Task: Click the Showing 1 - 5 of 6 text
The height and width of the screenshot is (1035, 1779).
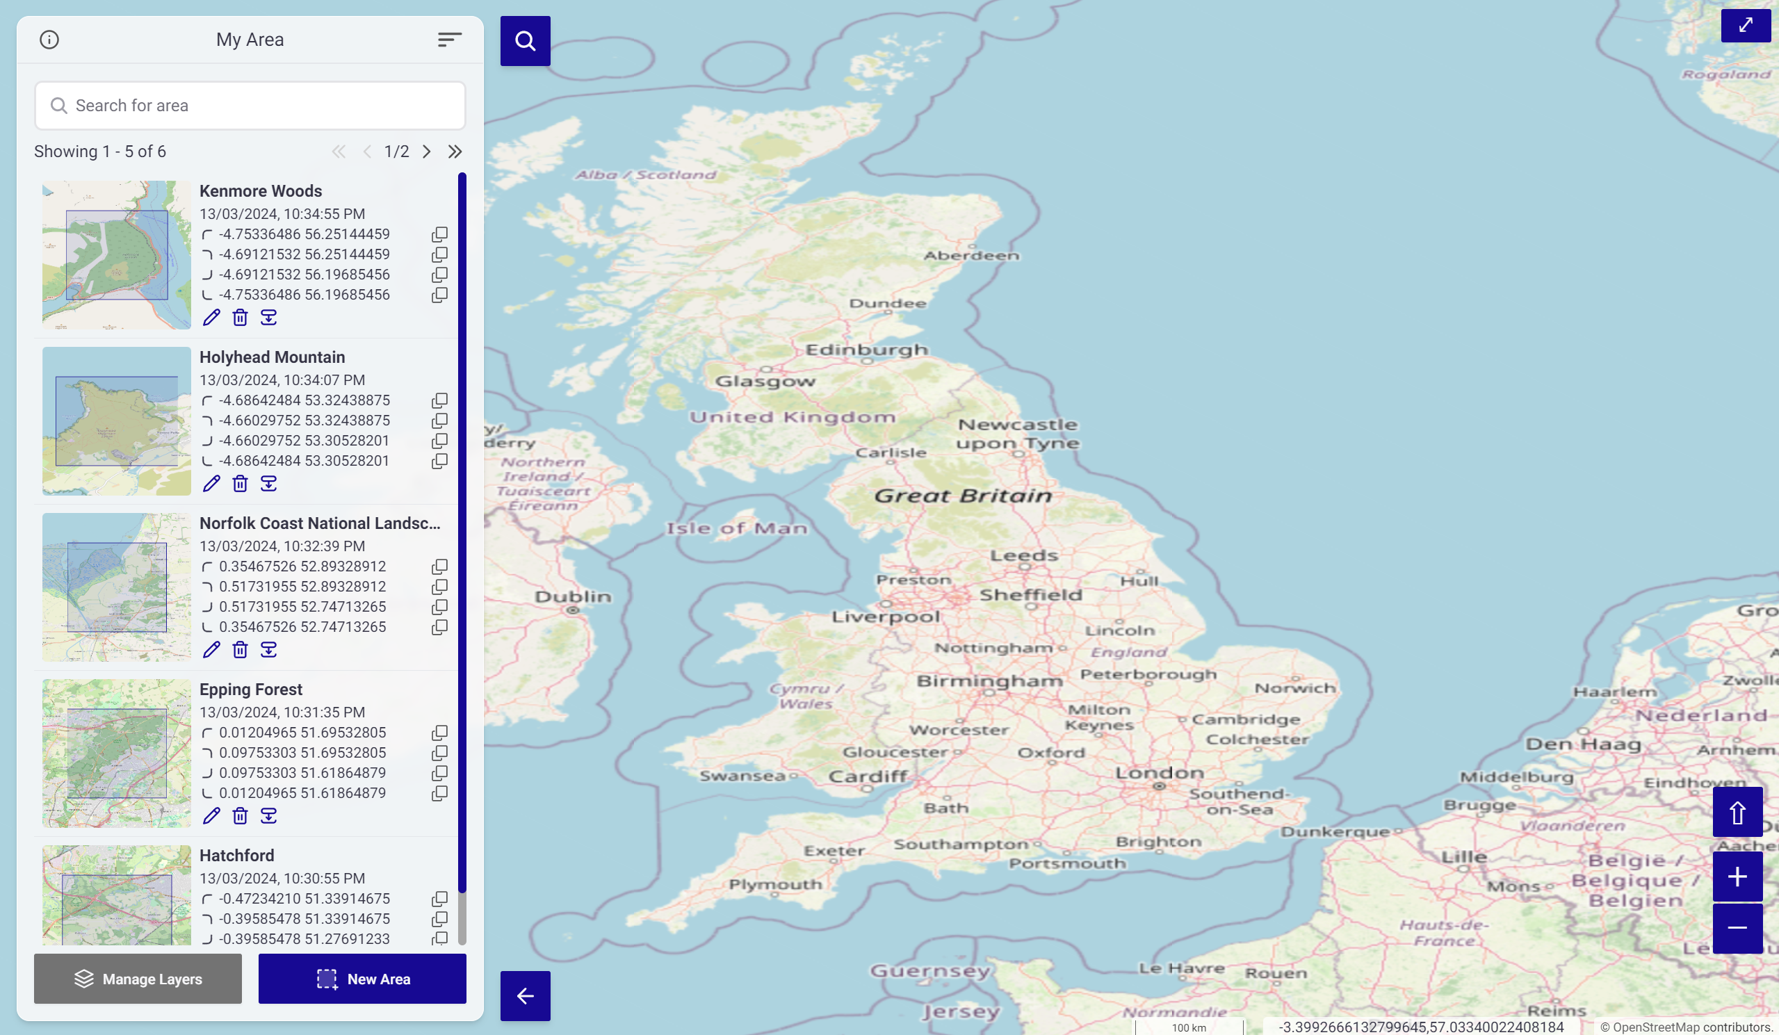Action: [x=100, y=152]
